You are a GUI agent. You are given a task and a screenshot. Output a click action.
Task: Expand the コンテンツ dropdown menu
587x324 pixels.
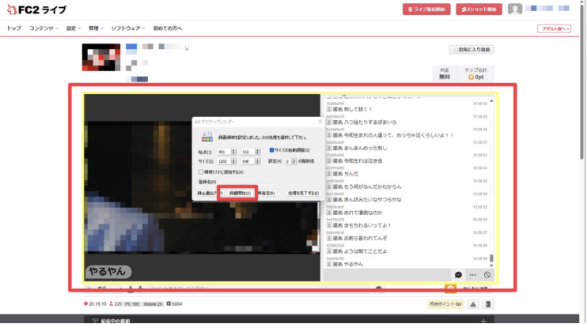(44, 28)
